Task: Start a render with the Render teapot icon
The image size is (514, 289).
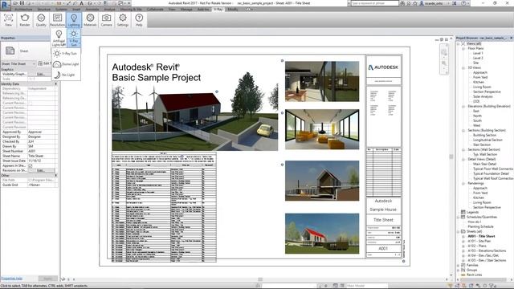Action: click(25, 19)
